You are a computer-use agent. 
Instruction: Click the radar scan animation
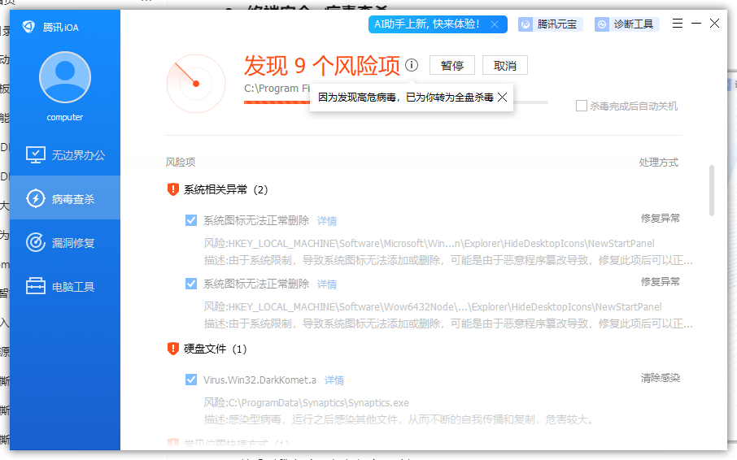(196, 84)
